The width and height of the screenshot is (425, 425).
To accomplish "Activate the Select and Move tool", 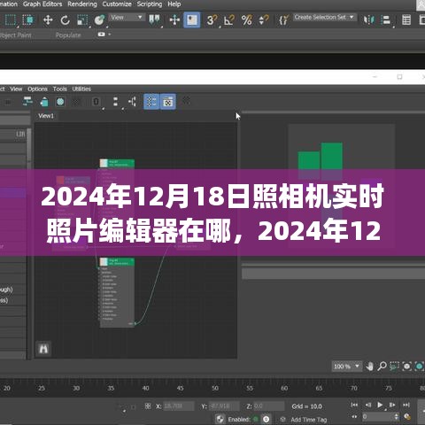I will click(x=48, y=20).
